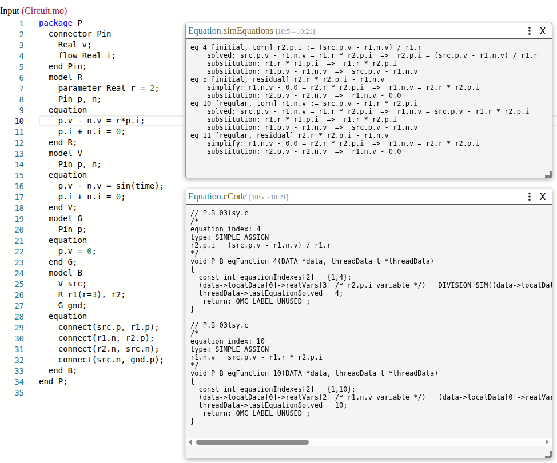The width and height of the screenshot is (557, 463).
Task: Click left arrow of cCode horizontal scrollbar
Action: [x=190, y=442]
